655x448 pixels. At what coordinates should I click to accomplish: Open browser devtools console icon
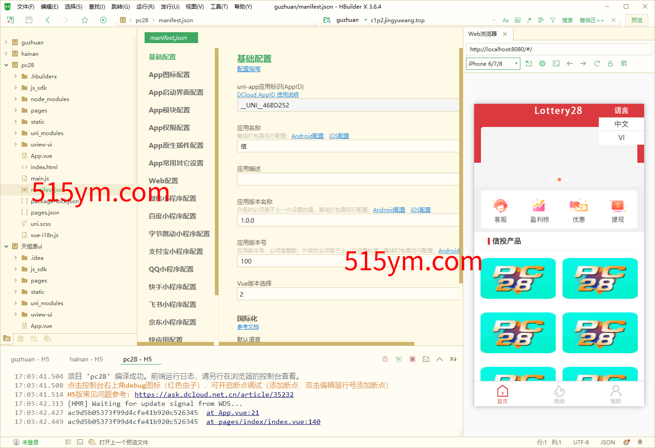556,63
